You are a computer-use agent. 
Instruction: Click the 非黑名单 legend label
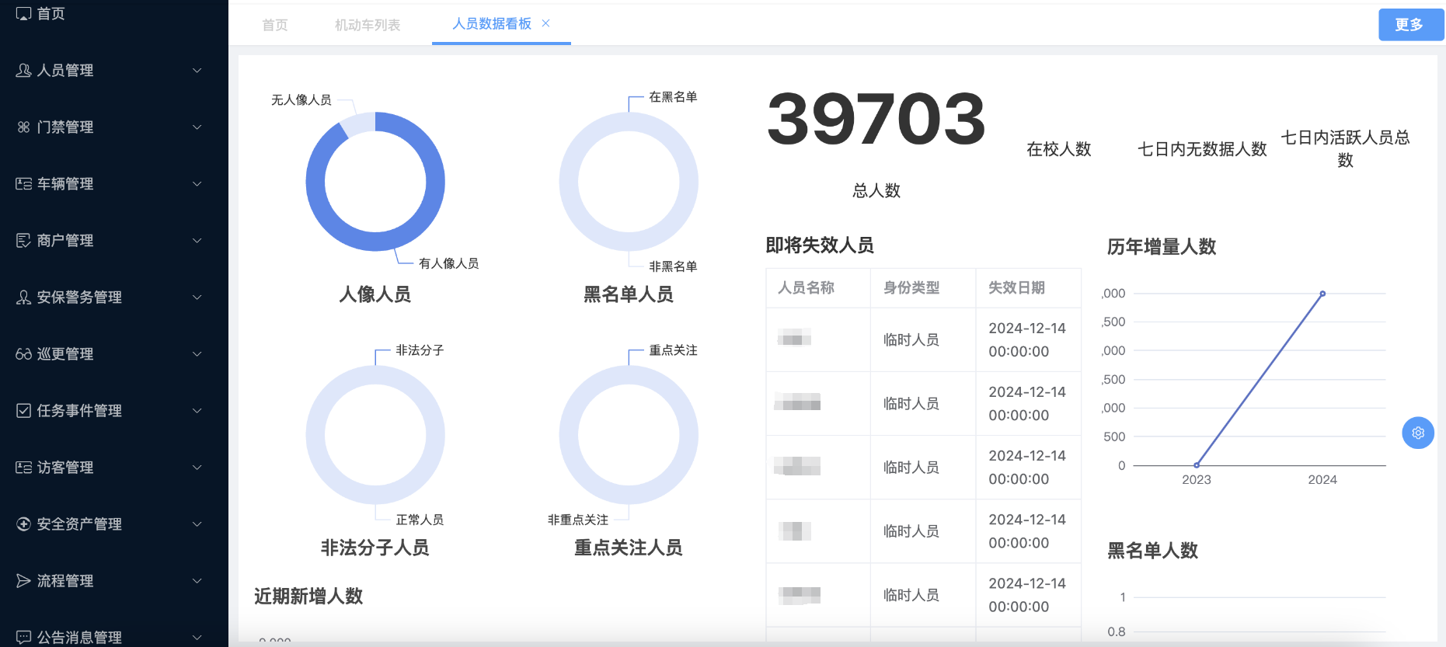tap(673, 266)
